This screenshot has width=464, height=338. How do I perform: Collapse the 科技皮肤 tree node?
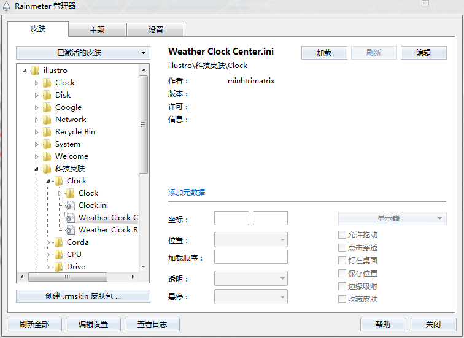pos(36,169)
